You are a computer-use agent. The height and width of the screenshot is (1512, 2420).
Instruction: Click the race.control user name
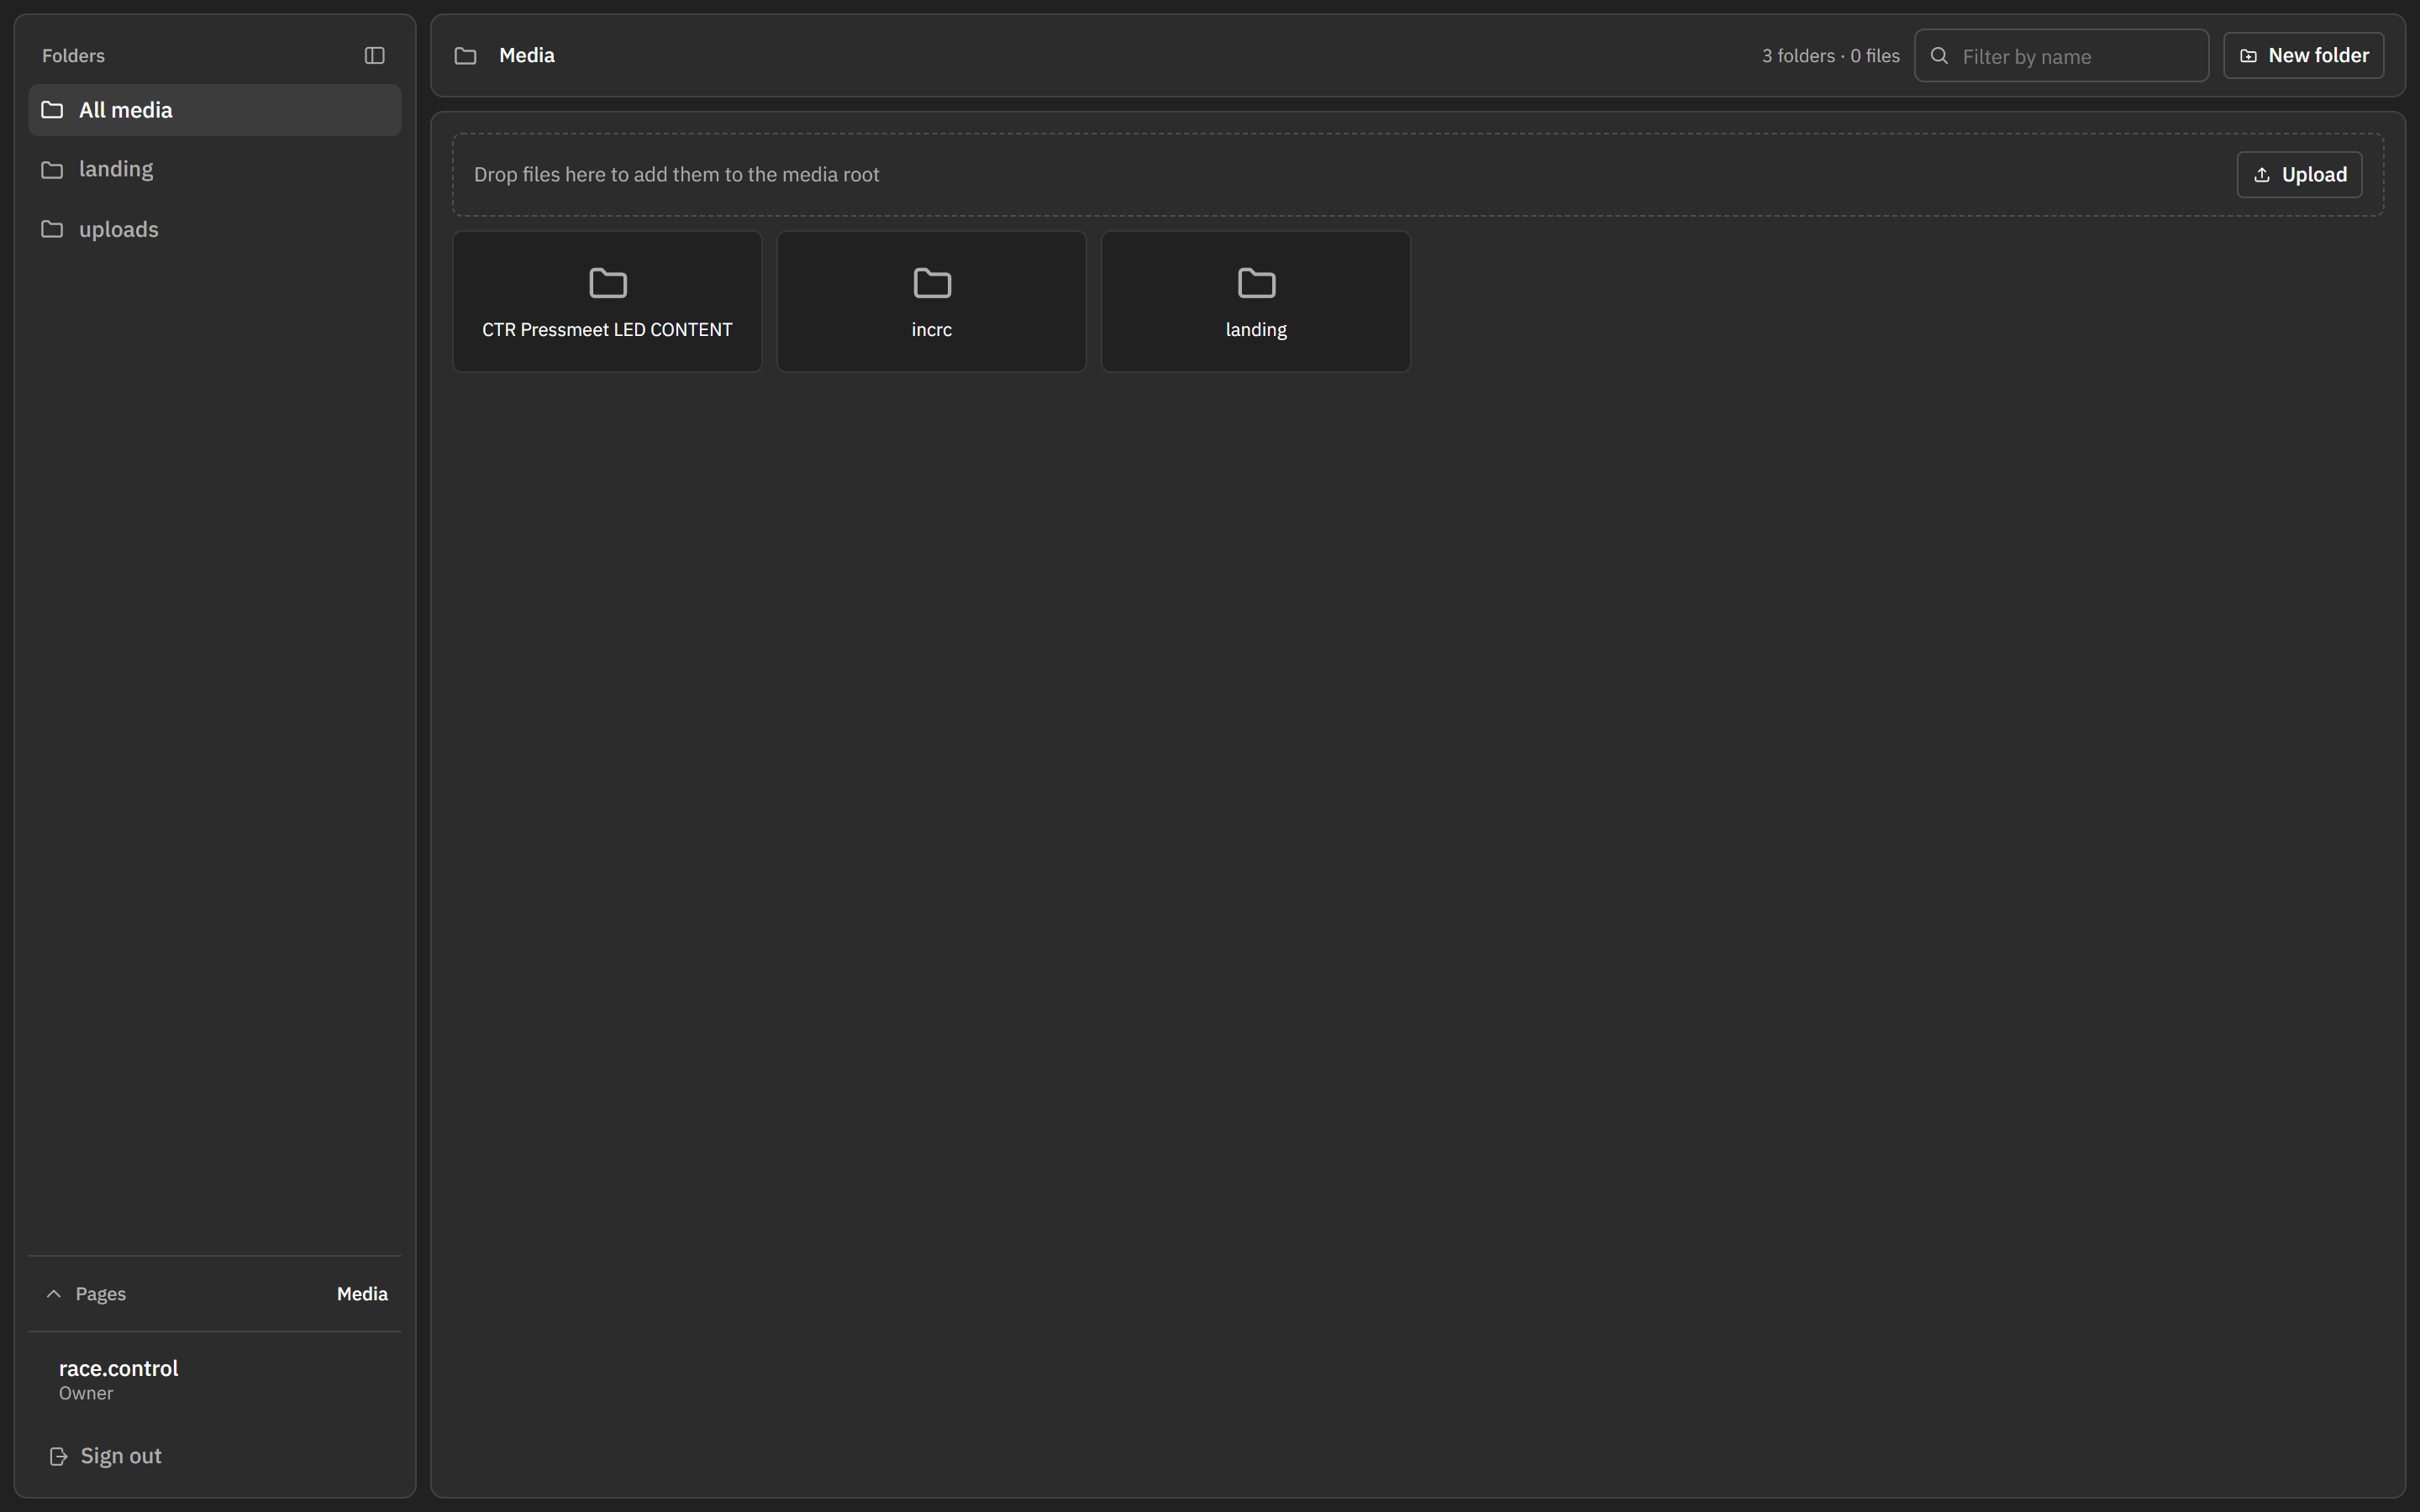coord(118,1368)
